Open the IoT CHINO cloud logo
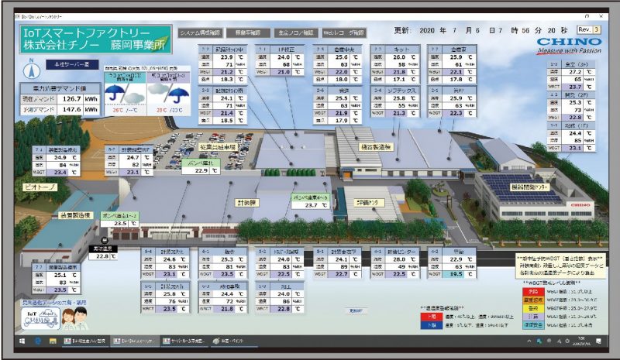Screen dimensions: 620x360 40,318
